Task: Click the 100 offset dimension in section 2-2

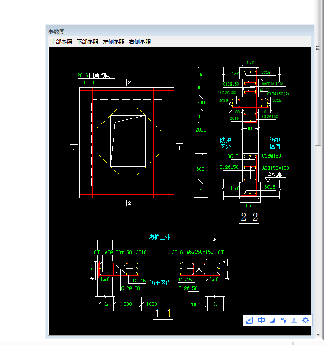Action: 237,112
